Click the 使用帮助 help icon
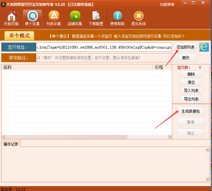 pyautogui.click(x=117, y=18)
